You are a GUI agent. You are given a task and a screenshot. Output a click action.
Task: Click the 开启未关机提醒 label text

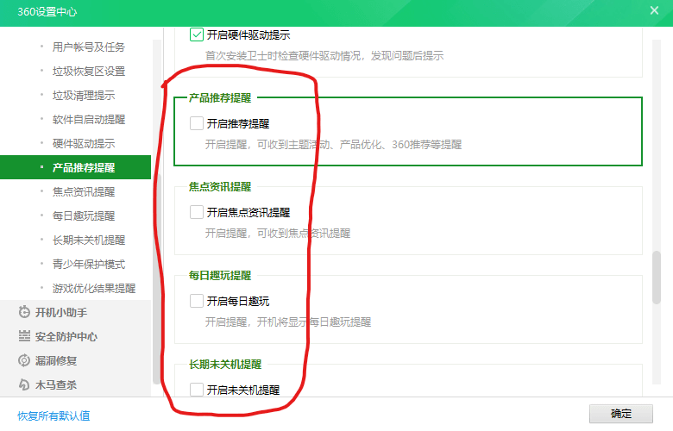coord(243,390)
